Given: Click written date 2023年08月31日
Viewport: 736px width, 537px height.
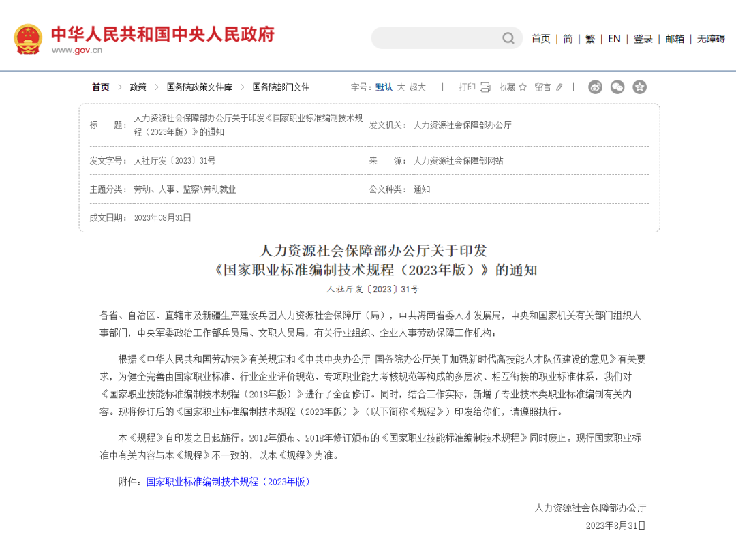Looking at the screenshot, I should pos(162,218).
